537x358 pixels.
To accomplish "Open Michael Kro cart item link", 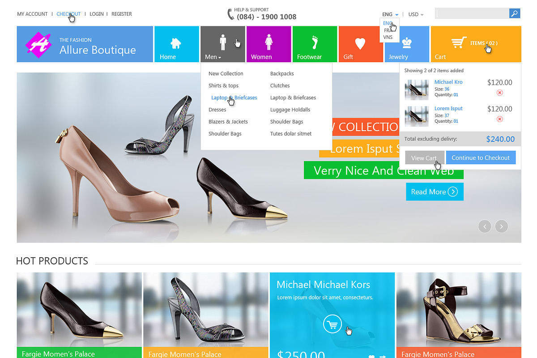I will coord(448,82).
